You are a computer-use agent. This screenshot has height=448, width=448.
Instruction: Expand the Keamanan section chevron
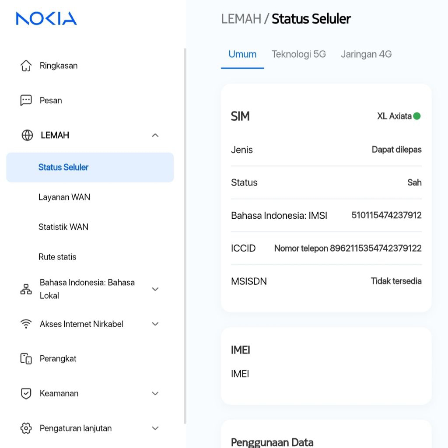click(x=155, y=393)
